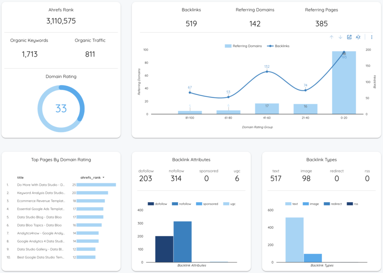Select the 81-100 referring domains bar

190,112
